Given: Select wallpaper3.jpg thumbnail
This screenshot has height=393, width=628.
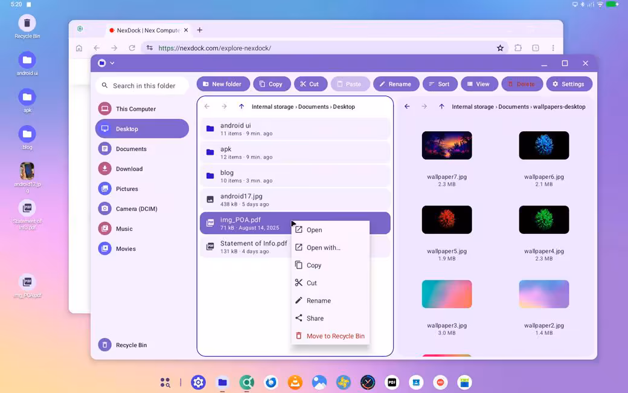Looking at the screenshot, I should [x=447, y=294].
